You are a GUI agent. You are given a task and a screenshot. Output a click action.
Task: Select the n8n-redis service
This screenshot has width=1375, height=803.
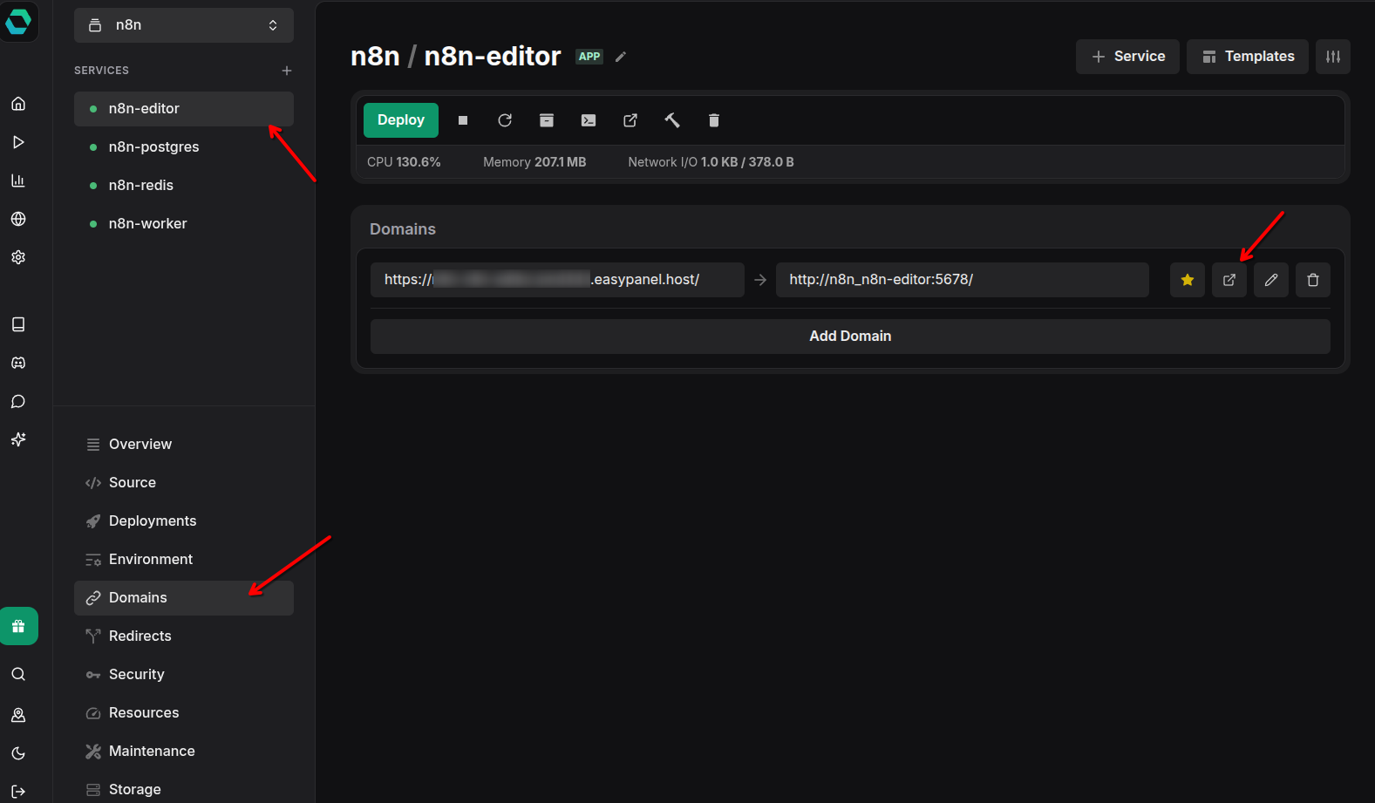184,186
